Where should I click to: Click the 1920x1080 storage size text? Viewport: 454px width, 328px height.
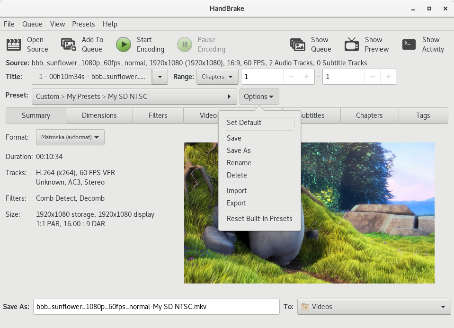(95, 214)
